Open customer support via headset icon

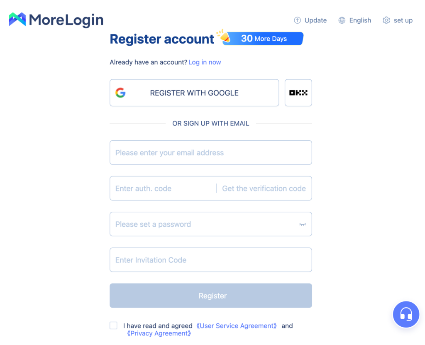[x=406, y=314]
